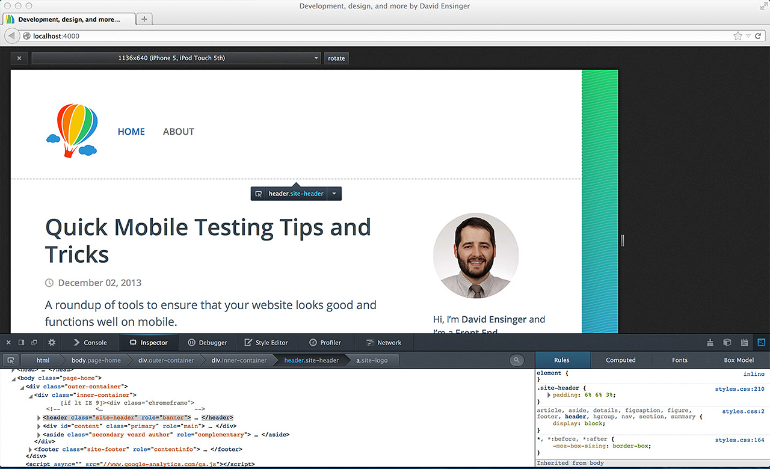Click the localhost:4000 address bar
Screen dimensions: 770x469
pyautogui.click(x=376, y=36)
